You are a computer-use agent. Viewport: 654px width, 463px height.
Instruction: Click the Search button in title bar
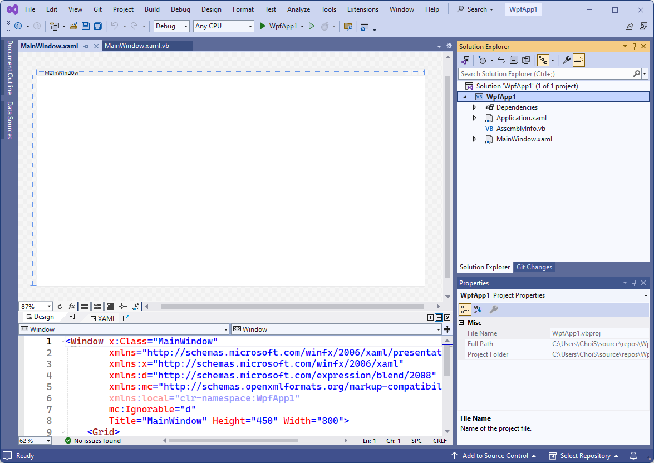click(475, 9)
